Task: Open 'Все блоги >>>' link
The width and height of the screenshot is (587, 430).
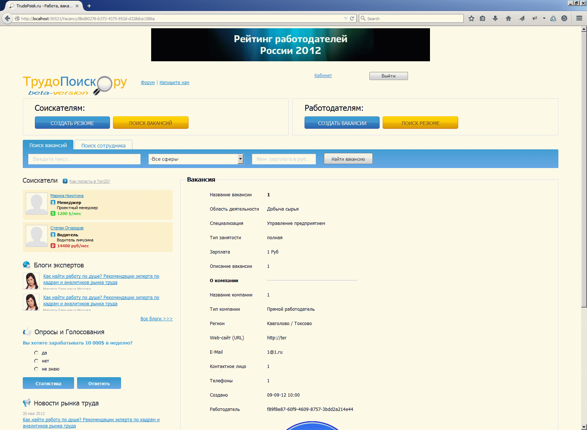Action: pyautogui.click(x=157, y=319)
